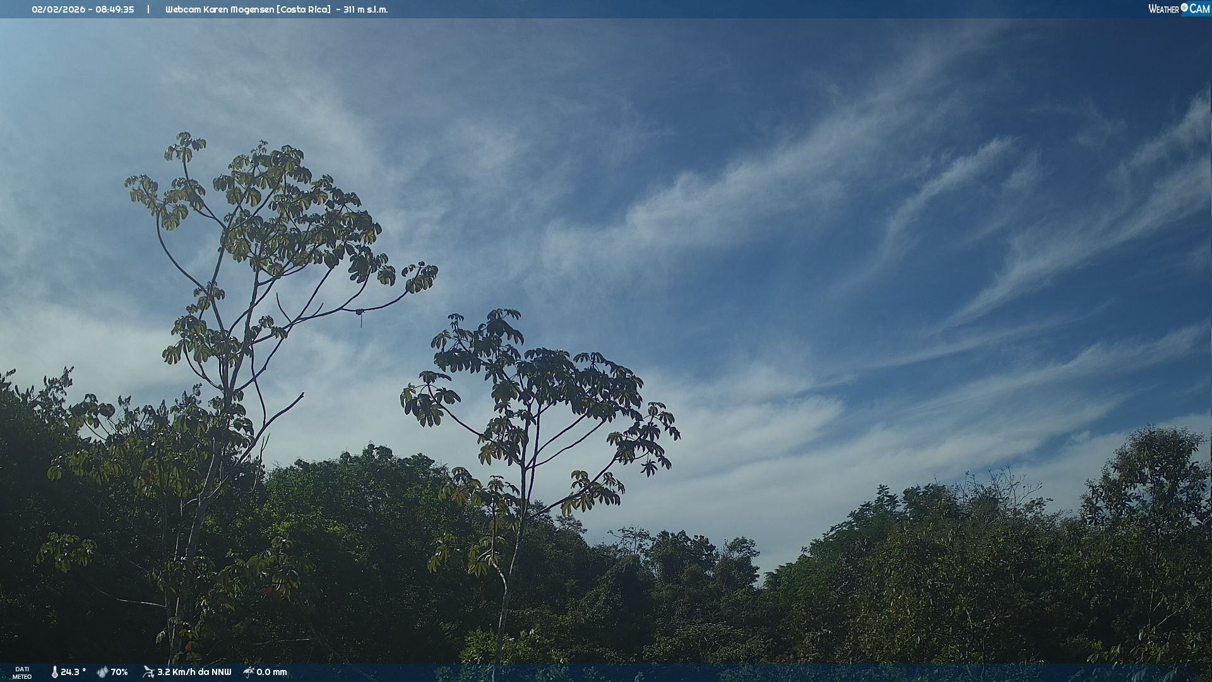Click the round sun emblem inside the WeatherCAM logo
This screenshot has height=682, width=1212.
(1184, 8)
